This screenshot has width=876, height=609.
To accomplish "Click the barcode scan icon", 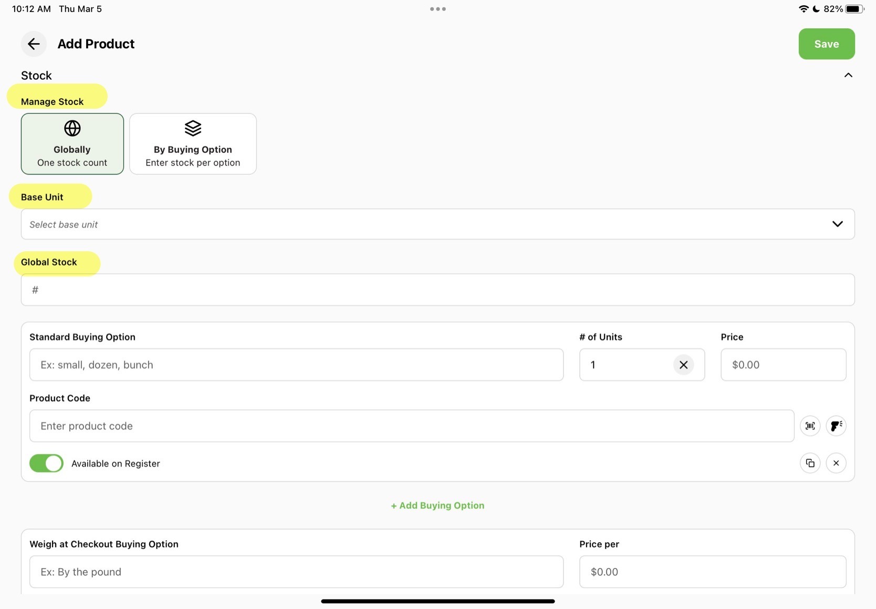I will (x=810, y=426).
